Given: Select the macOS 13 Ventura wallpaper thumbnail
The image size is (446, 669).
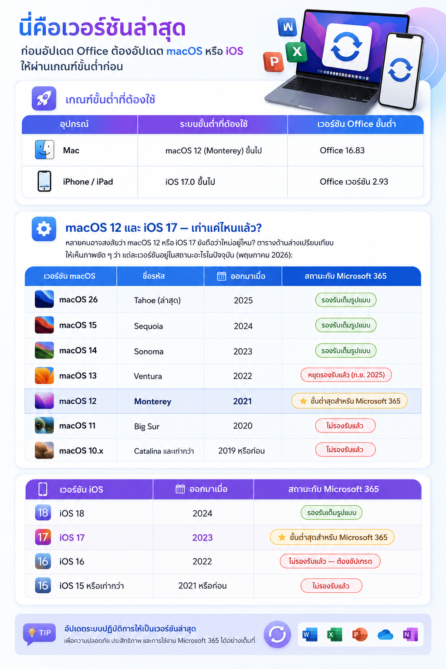Looking at the screenshot, I should coord(44,375).
